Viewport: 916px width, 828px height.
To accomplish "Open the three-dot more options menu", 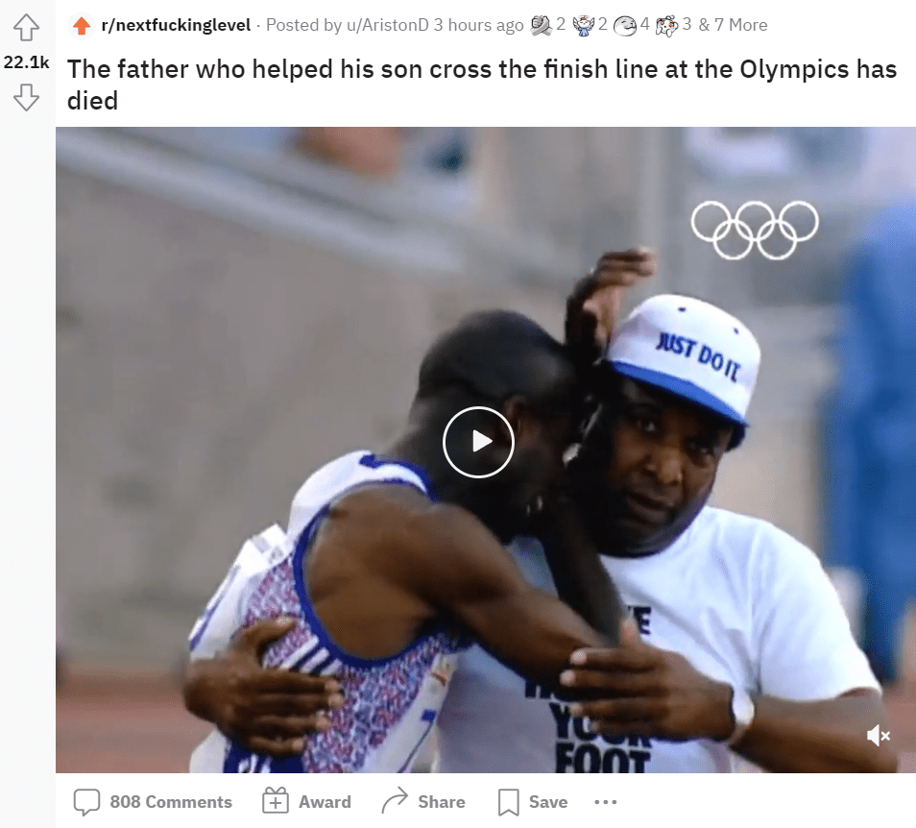I will [x=605, y=802].
